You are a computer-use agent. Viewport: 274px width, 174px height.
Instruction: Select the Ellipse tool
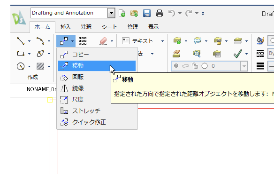40,54
